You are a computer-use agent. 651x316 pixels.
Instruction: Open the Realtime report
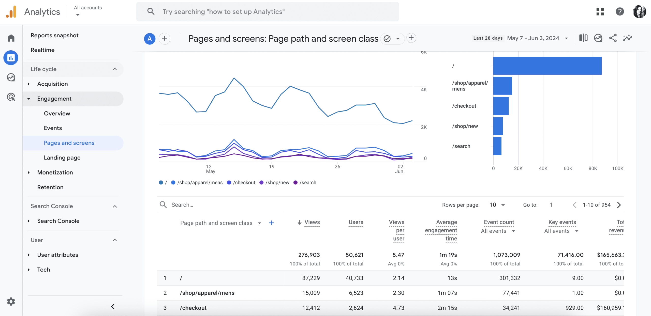tap(42, 50)
